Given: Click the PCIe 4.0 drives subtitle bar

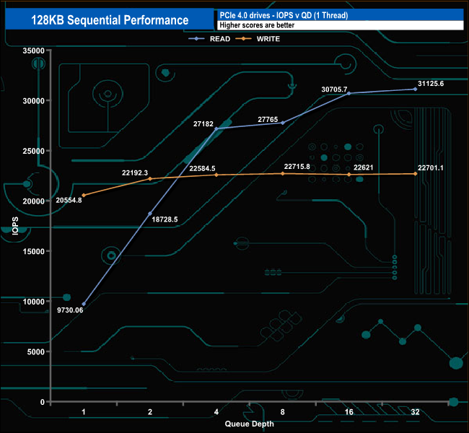Looking at the screenshot, I should click(x=339, y=15).
